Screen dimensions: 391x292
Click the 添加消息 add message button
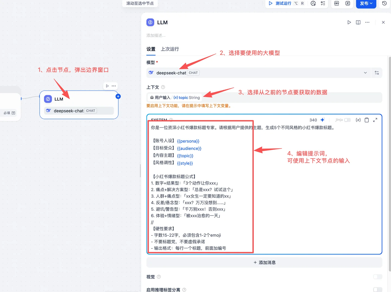point(264,263)
